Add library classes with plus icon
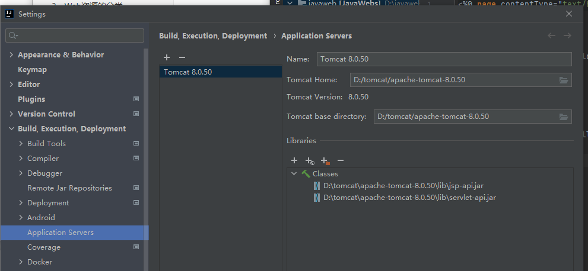The image size is (588, 271). [294, 160]
